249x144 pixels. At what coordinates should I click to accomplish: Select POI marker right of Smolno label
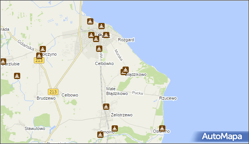coord(115,128)
